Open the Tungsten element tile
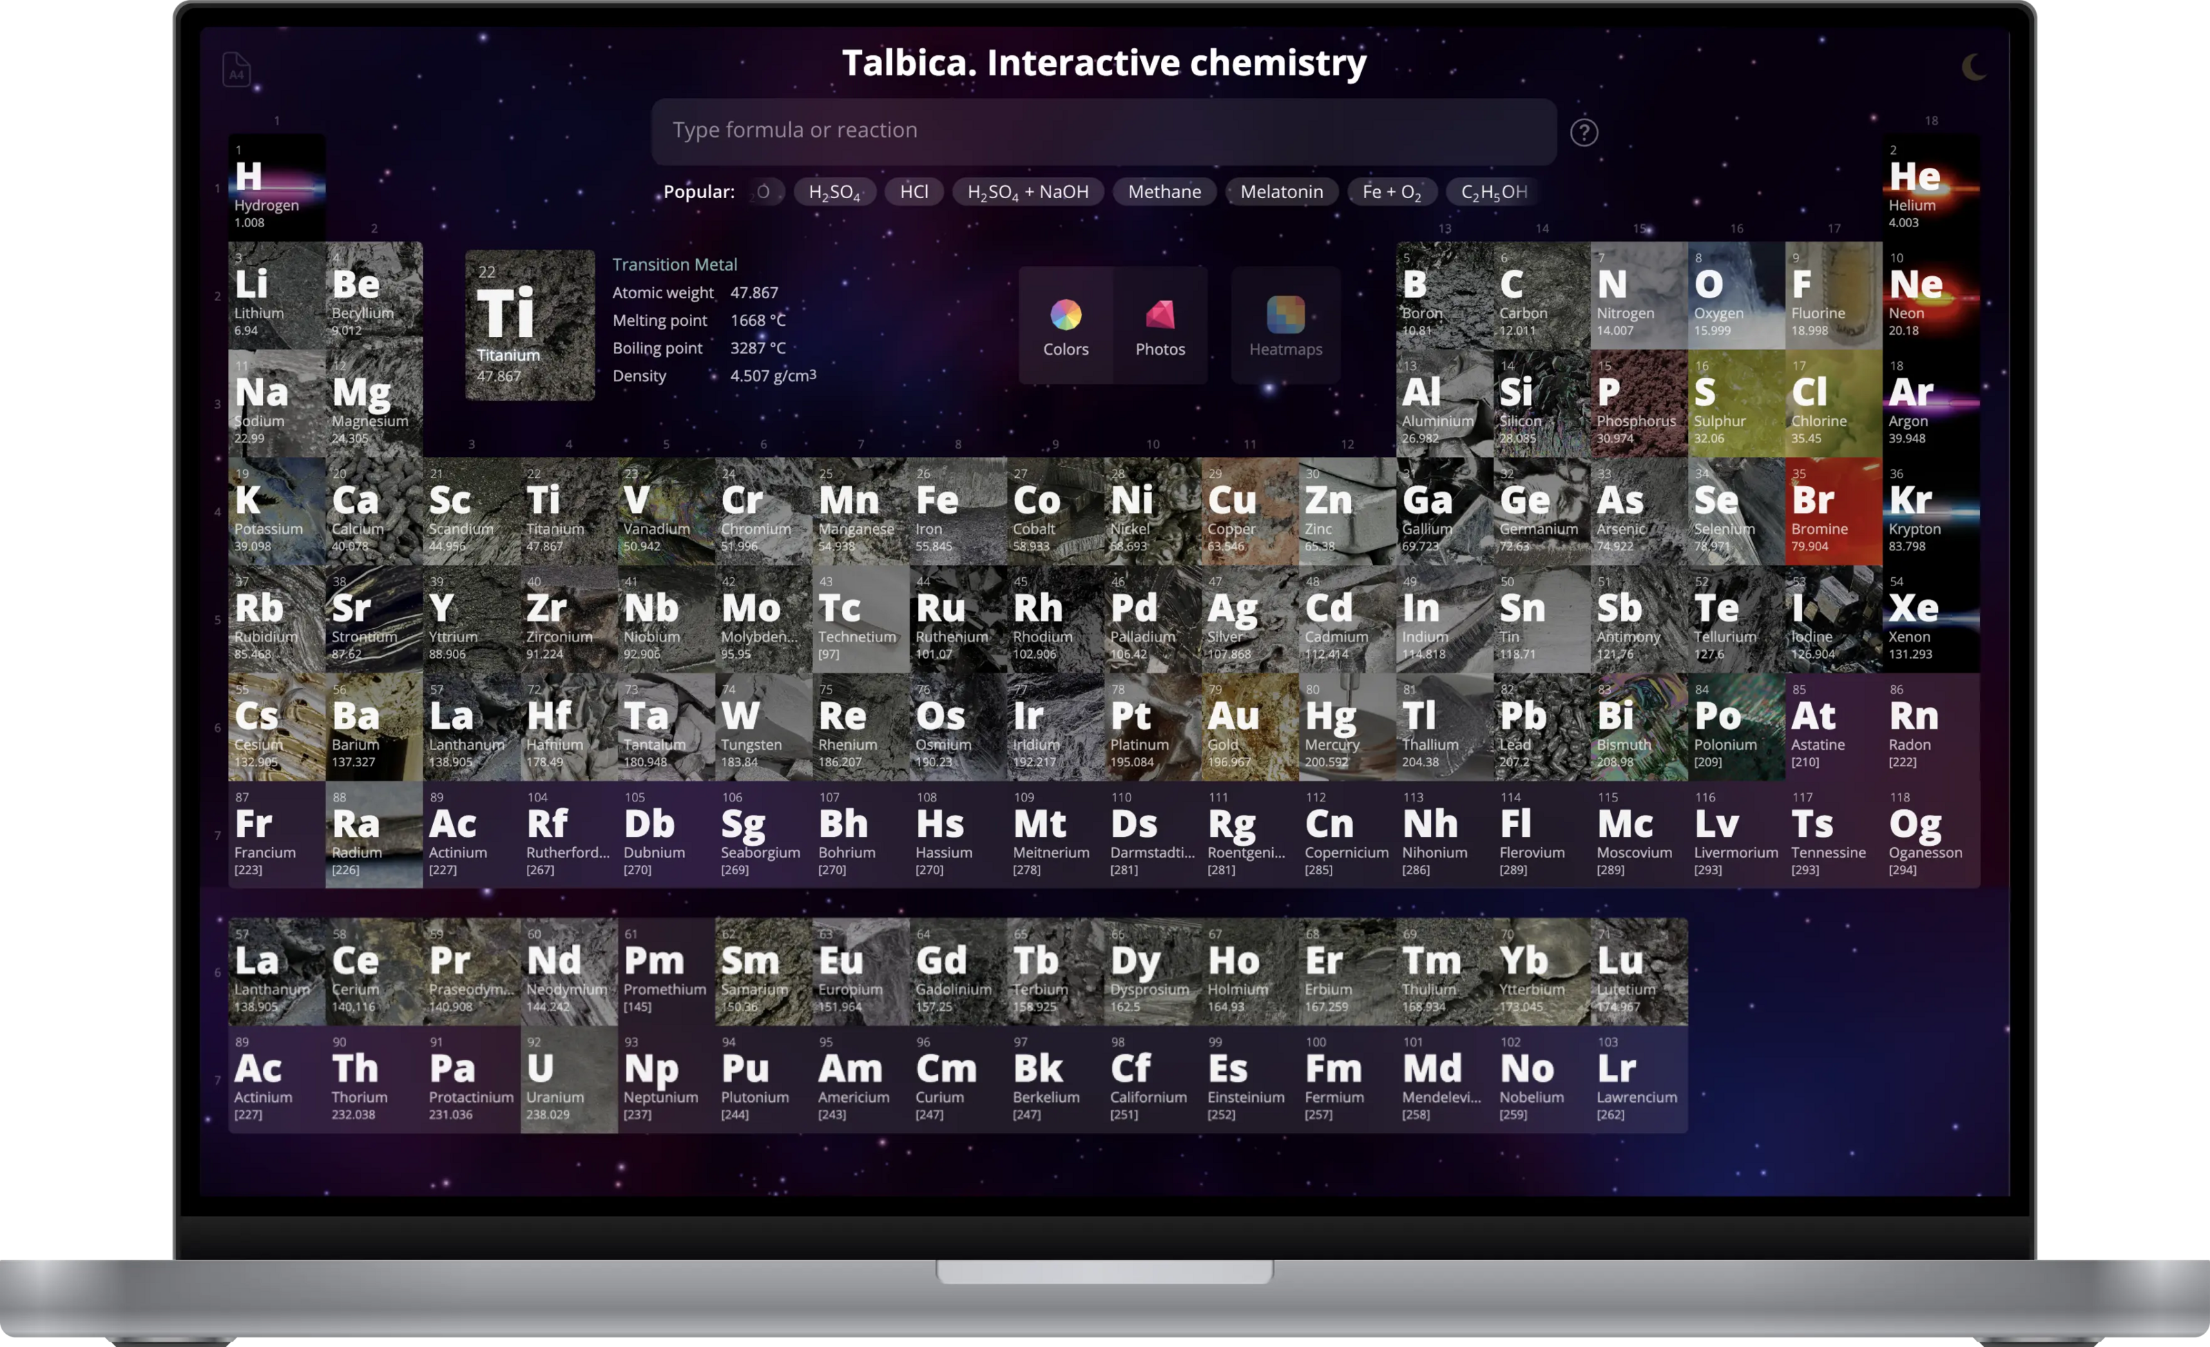2210x1347 pixels. [763, 727]
